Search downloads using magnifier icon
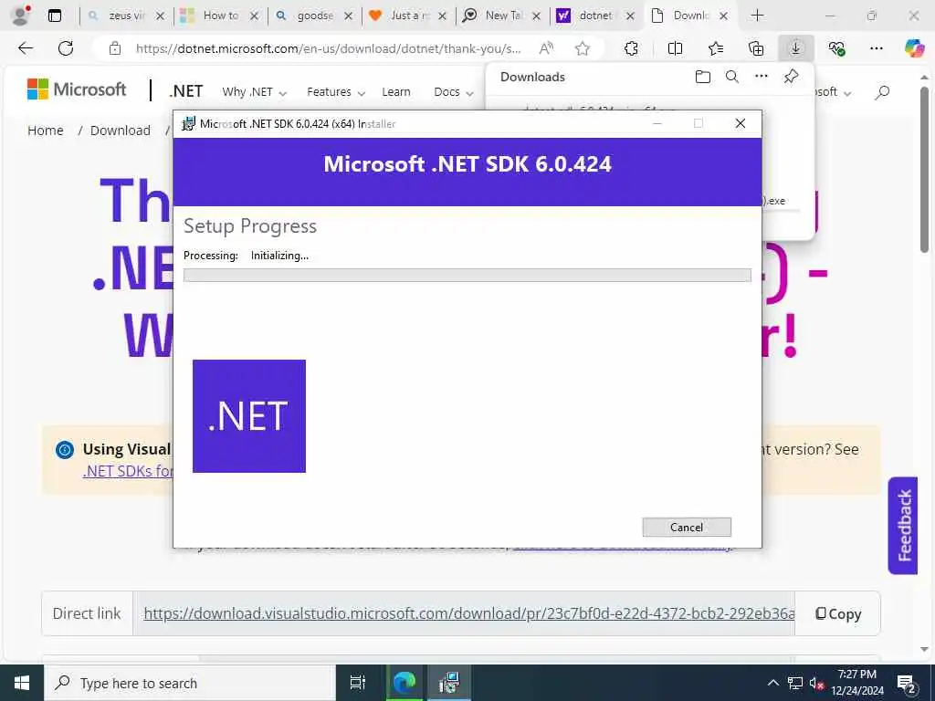Screen dimensions: 935x701 pos(732,77)
